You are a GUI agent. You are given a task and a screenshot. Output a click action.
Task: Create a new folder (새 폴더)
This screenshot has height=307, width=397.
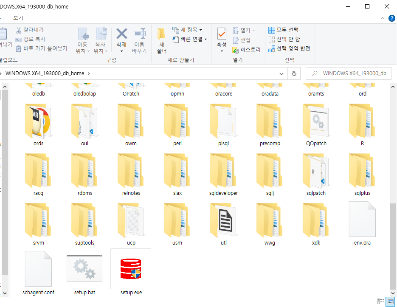coord(161,40)
